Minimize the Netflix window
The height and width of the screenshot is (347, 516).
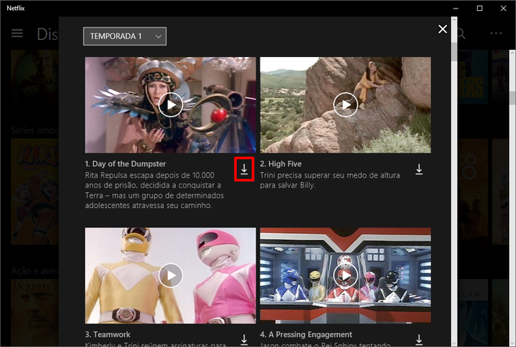[456, 9]
